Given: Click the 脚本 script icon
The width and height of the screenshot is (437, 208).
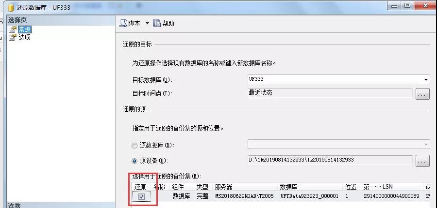Looking at the screenshot, I should (x=123, y=23).
